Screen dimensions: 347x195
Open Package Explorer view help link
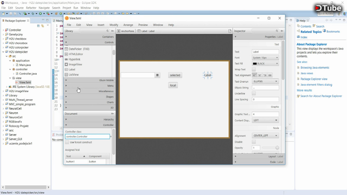tap(314, 79)
